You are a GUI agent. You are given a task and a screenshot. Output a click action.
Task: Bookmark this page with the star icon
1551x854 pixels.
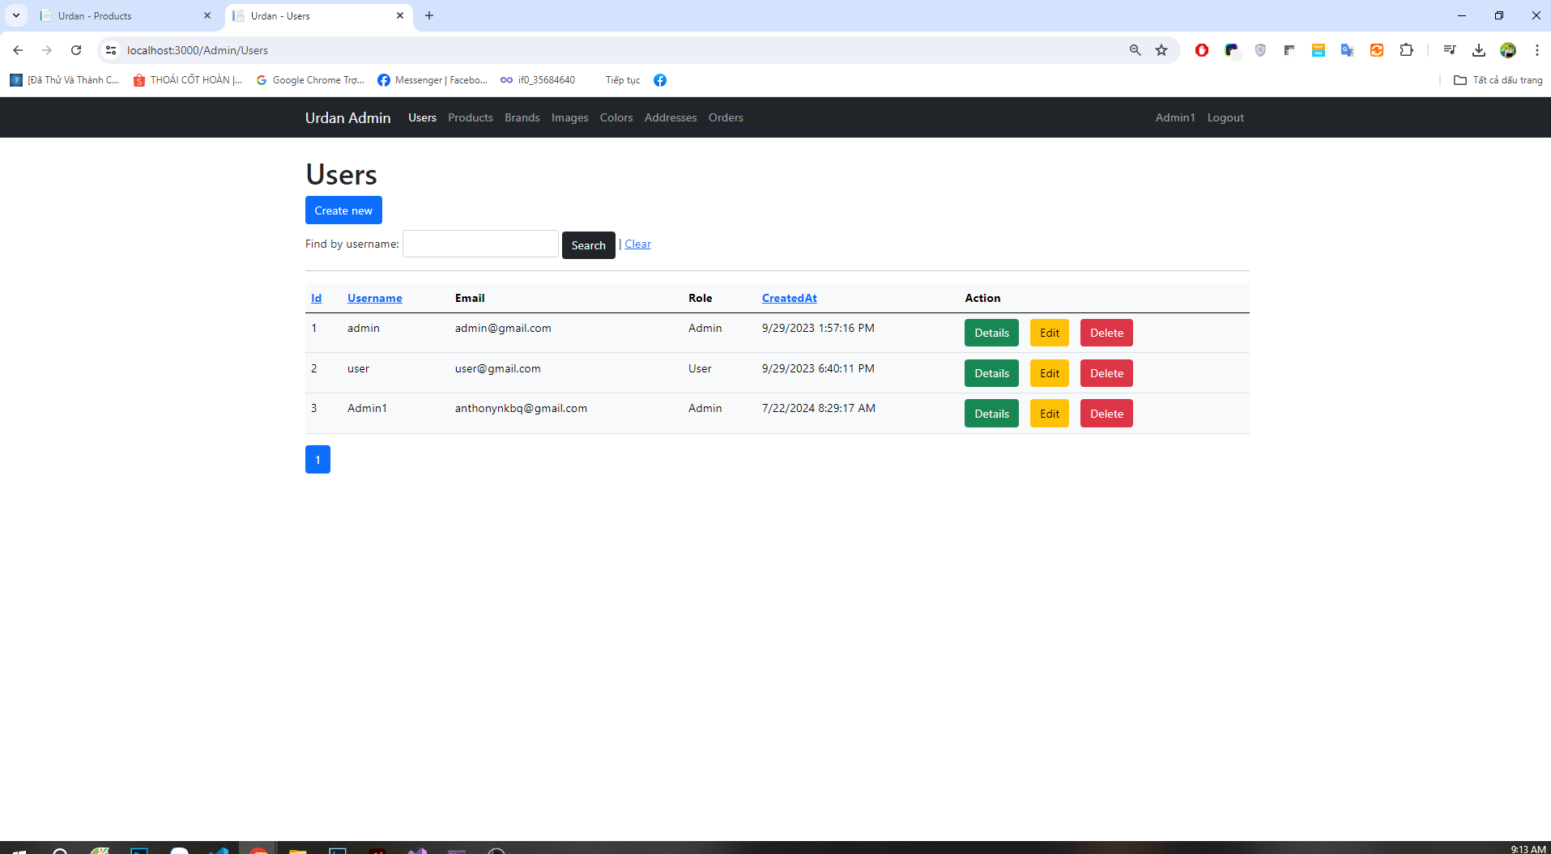pyautogui.click(x=1161, y=50)
